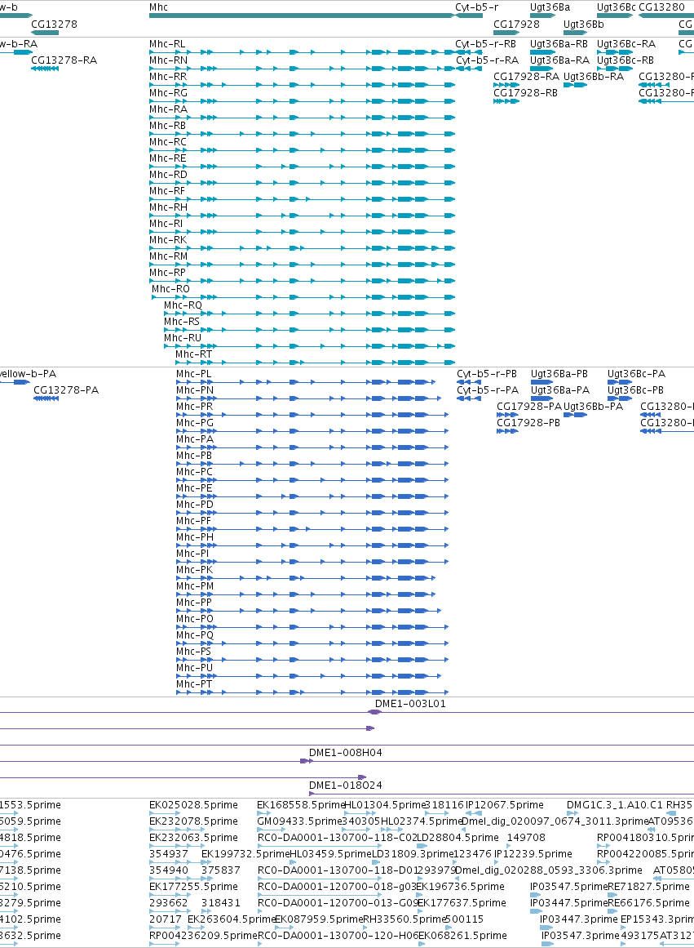The height and width of the screenshot is (948, 694).
Task: Click the Mhc-RO transcript label
Action: click(x=170, y=289)
